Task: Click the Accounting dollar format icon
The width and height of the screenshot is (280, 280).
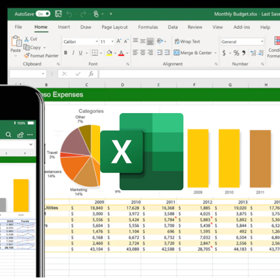Action: [x=224, y=53]
